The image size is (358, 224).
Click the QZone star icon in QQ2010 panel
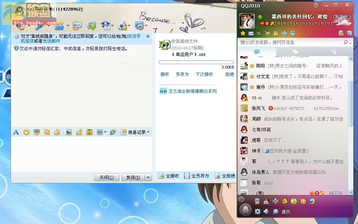[243, 34]
